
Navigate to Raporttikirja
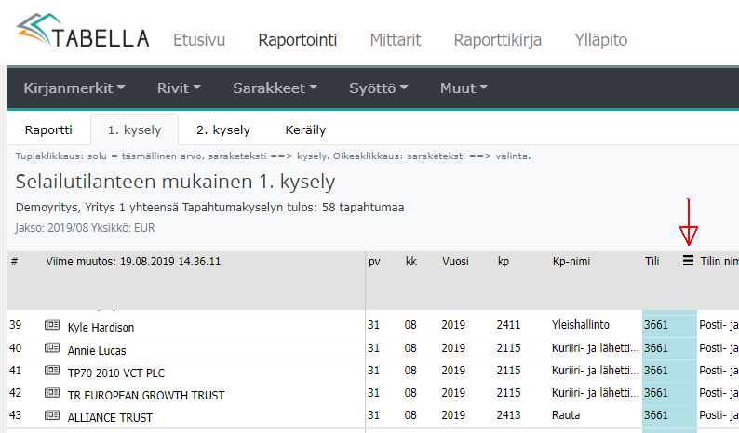pos(498,40)
